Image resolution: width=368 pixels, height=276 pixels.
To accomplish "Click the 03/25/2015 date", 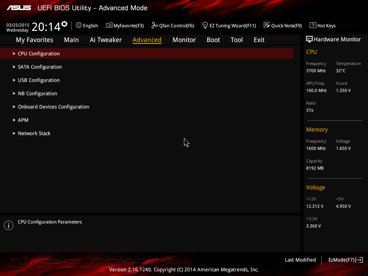I will (18, 25).
